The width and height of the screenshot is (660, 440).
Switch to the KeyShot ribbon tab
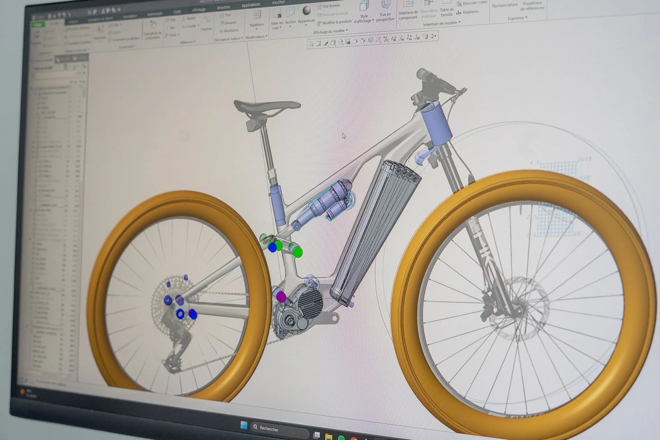278,3
